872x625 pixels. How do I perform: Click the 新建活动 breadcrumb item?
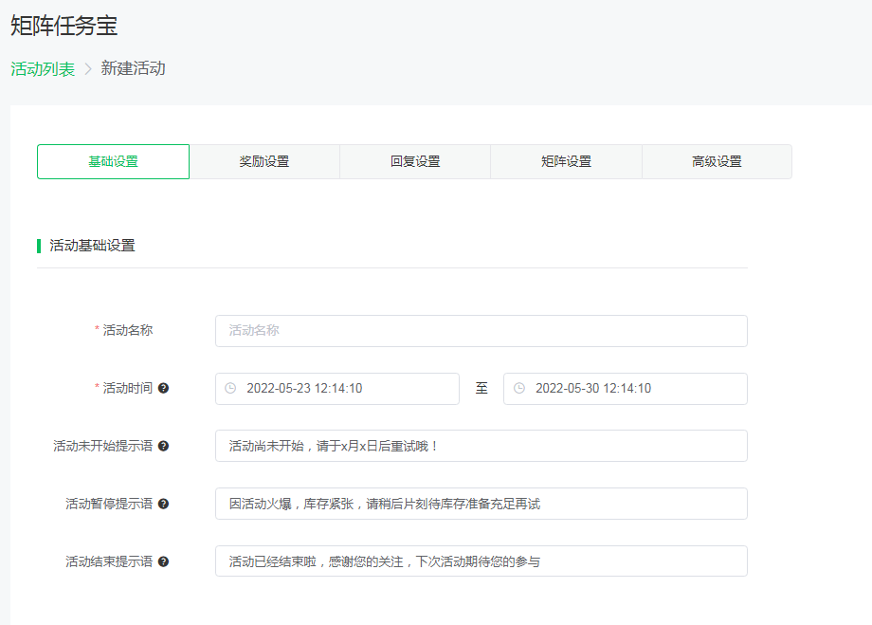point(135,68)
